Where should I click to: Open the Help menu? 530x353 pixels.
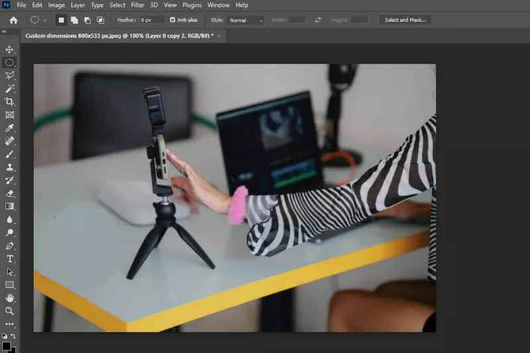pyautogui.click(x=242, y=5)
